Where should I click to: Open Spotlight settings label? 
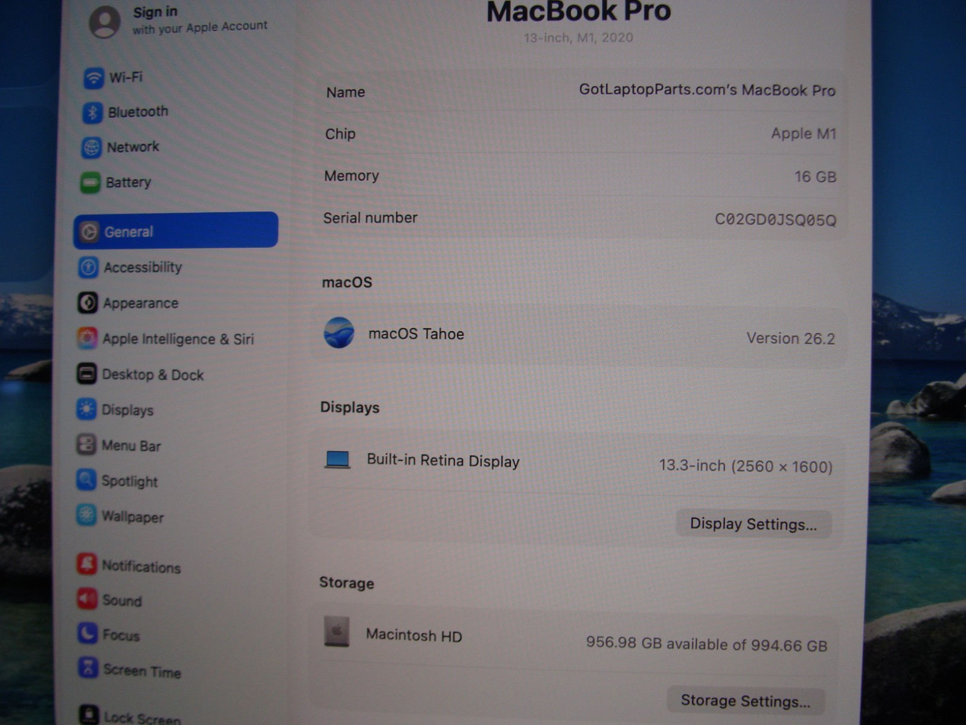click(x=129, y=482)
